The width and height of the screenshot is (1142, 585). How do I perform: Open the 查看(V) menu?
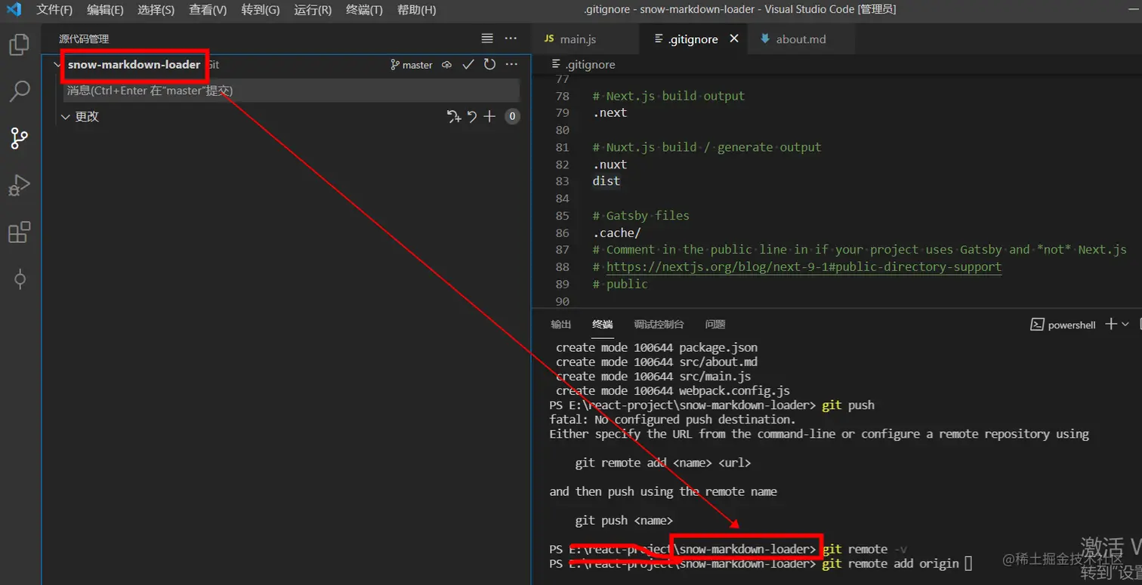(208, 10)
